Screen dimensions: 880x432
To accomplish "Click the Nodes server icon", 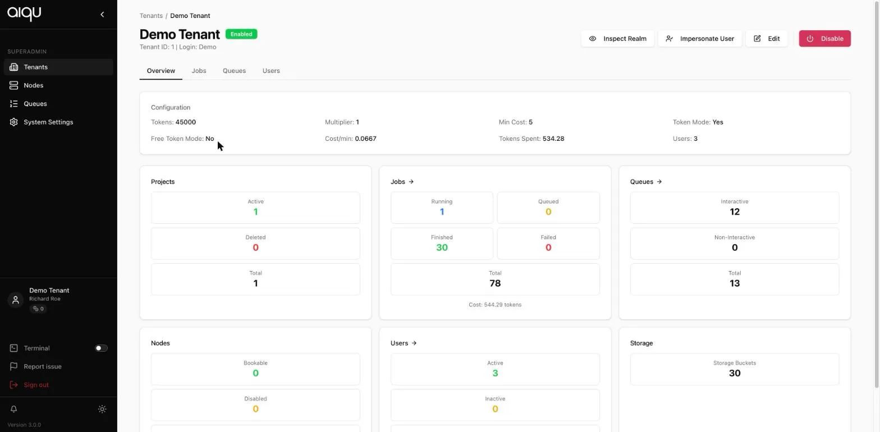I will coord(14,85).
